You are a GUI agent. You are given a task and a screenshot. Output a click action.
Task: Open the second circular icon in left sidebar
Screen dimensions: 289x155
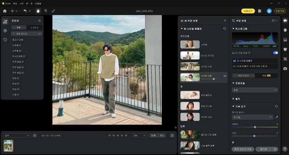[5, 31]
